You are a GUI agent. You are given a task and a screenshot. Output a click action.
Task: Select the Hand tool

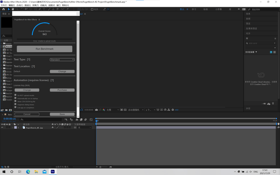tap(13, 9)
